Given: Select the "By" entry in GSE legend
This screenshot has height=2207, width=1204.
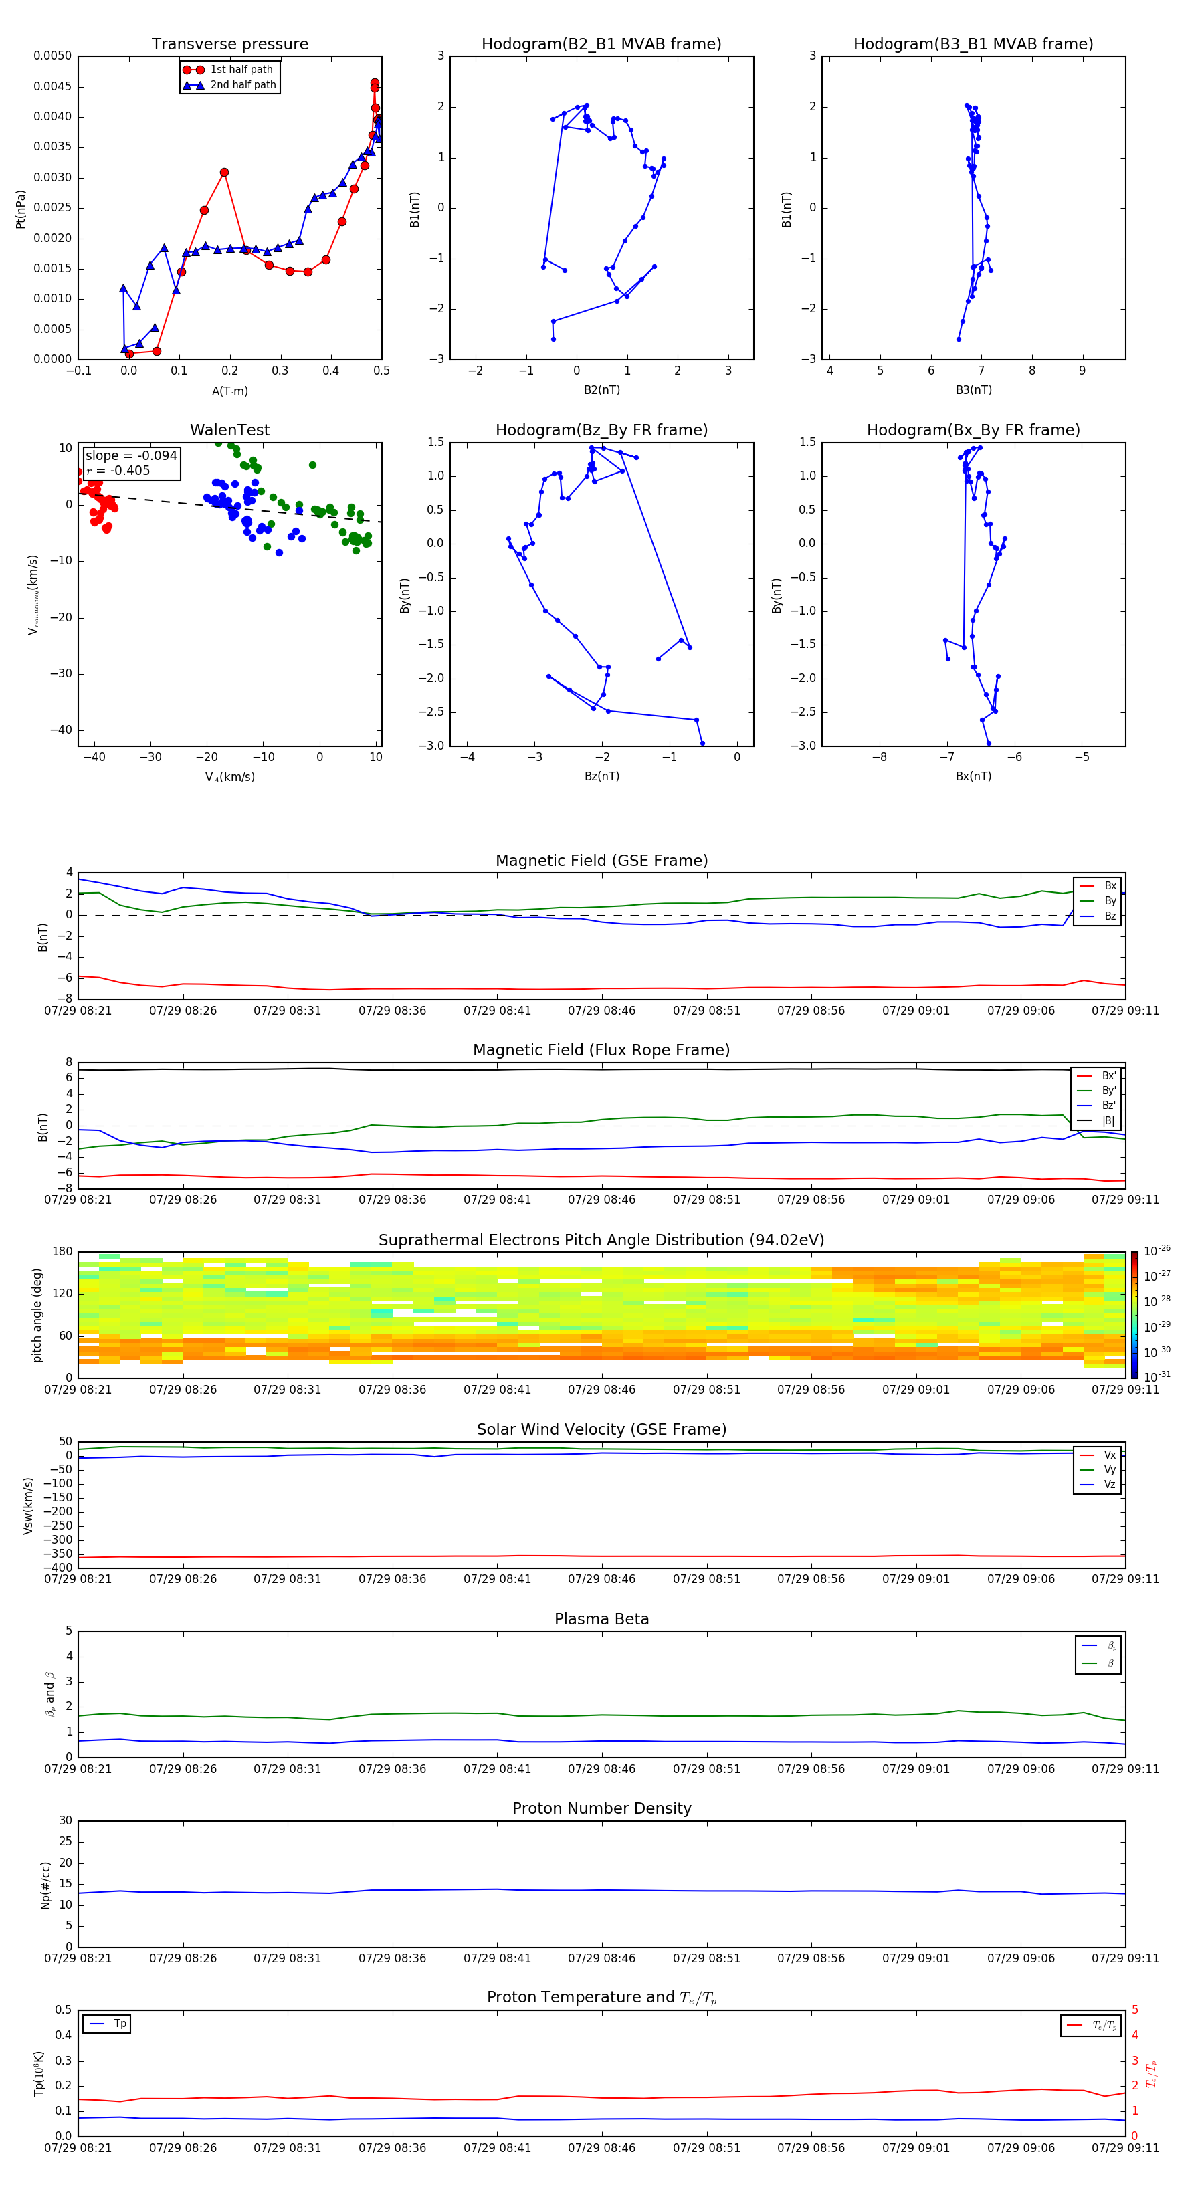Looking at the screenshot, I should click(1098, 900).
